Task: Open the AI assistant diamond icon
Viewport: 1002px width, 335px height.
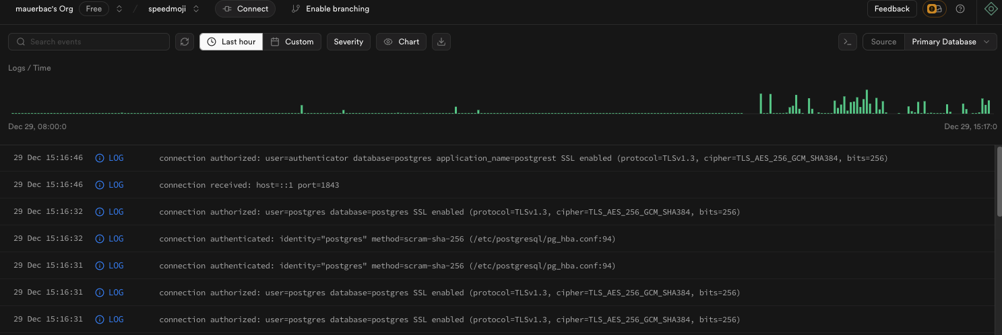Action: coord(991,9)
